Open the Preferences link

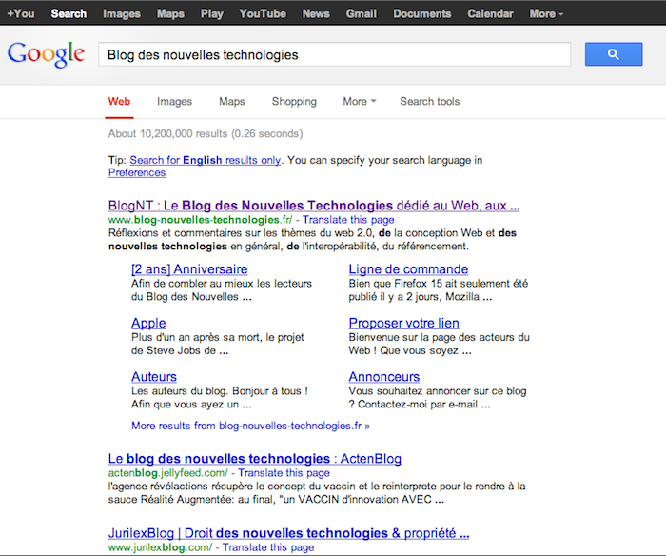137,172
